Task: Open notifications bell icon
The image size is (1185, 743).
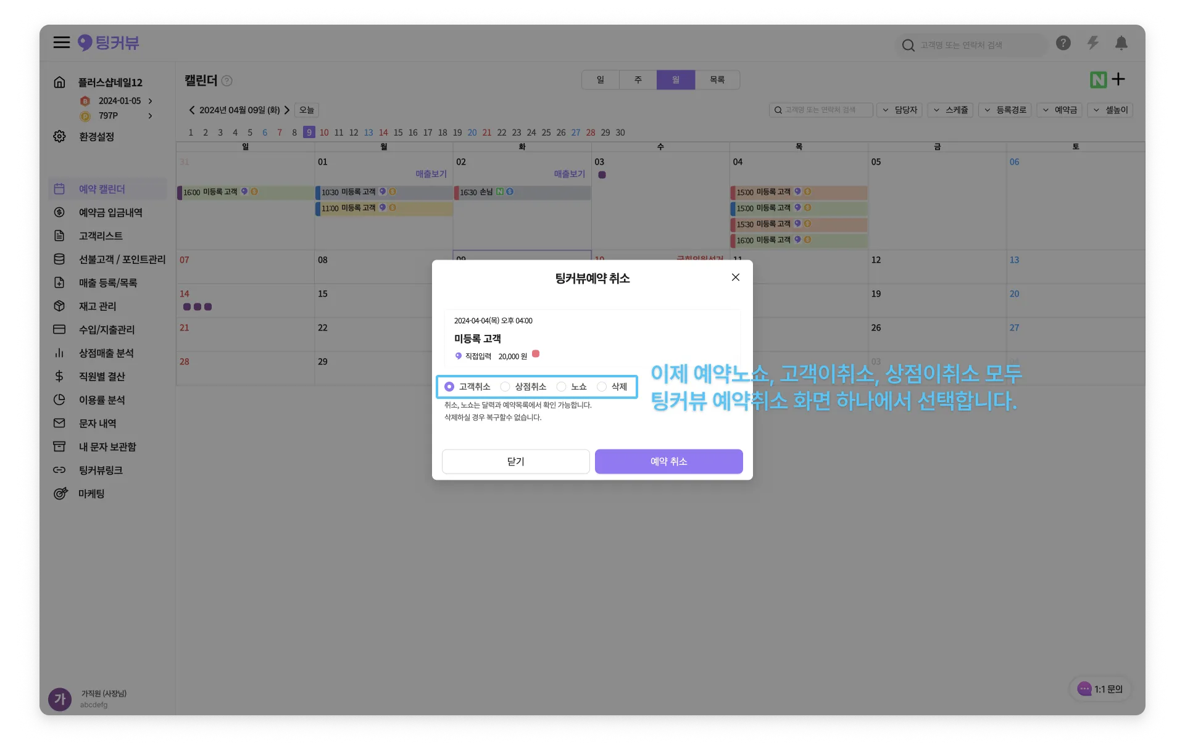Action: [x=1121, y=43]
